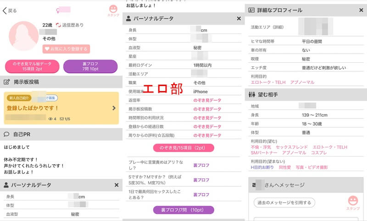Tap the pink silhouette profile avatar
This screenshot has height=221, width=367.
point(24,36)
